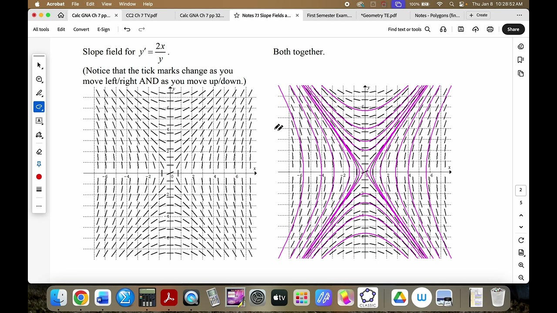The width and height of the screenshot is (557, 313).
Task: Open Spotlight search in menu bar
Action: (452, 4)
